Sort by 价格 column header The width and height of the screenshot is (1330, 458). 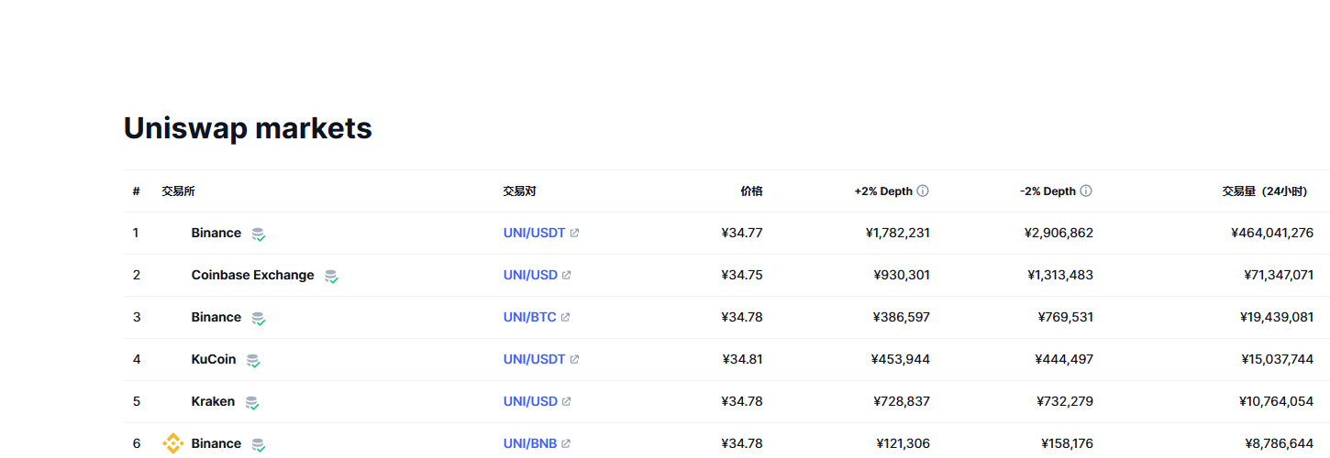751,191
